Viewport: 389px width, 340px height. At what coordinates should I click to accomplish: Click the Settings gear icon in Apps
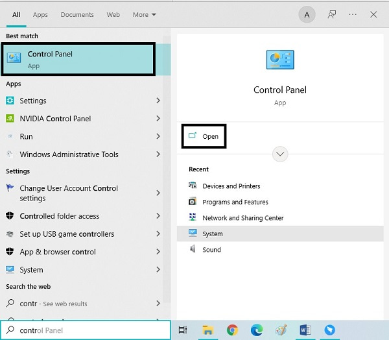point(10,101)
